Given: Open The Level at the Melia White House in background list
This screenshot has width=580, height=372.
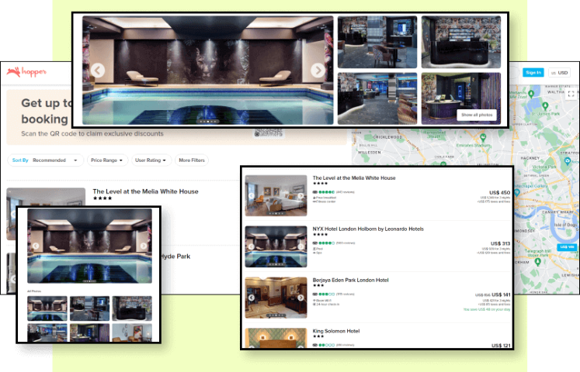Looking at the screenshot, I should (145, 191).
